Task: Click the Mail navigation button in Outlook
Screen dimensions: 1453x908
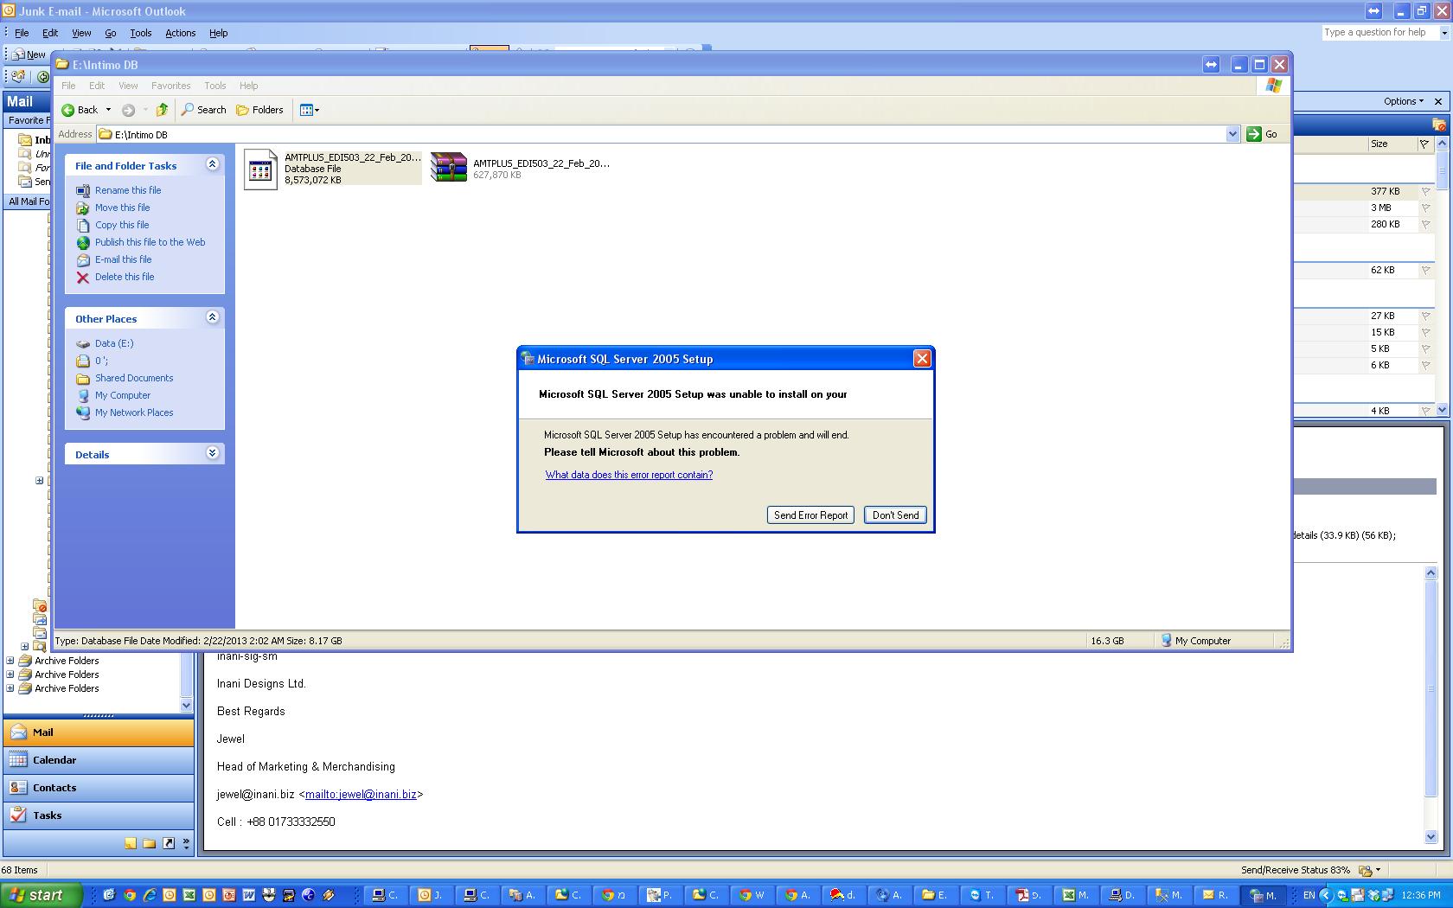Action: click(99, 732)
